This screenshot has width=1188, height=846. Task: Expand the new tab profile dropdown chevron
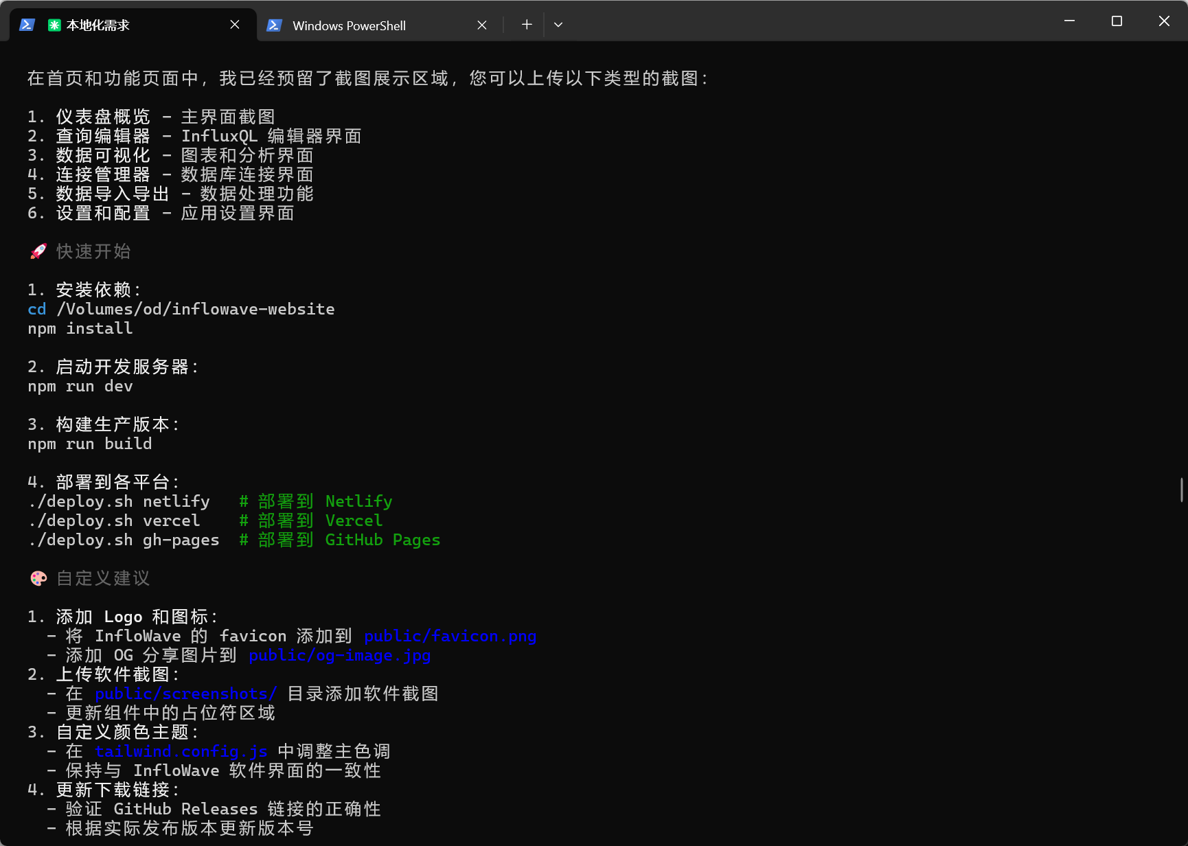[558, 25]
